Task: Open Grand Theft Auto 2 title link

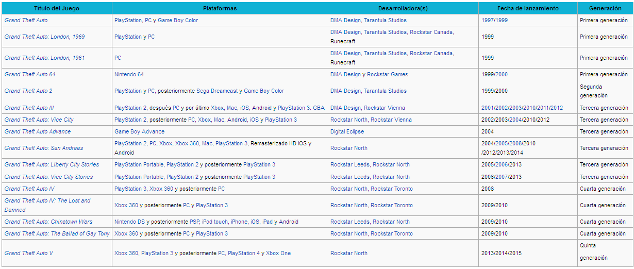Action: (28, 91)
